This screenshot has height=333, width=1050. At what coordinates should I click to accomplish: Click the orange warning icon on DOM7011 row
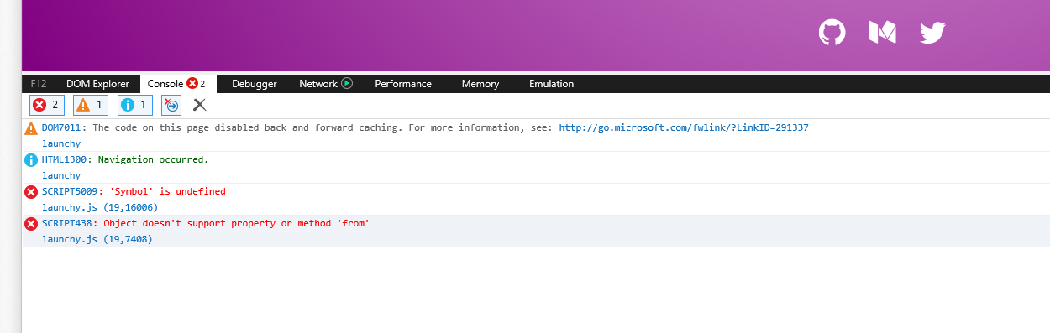point(31,128)
